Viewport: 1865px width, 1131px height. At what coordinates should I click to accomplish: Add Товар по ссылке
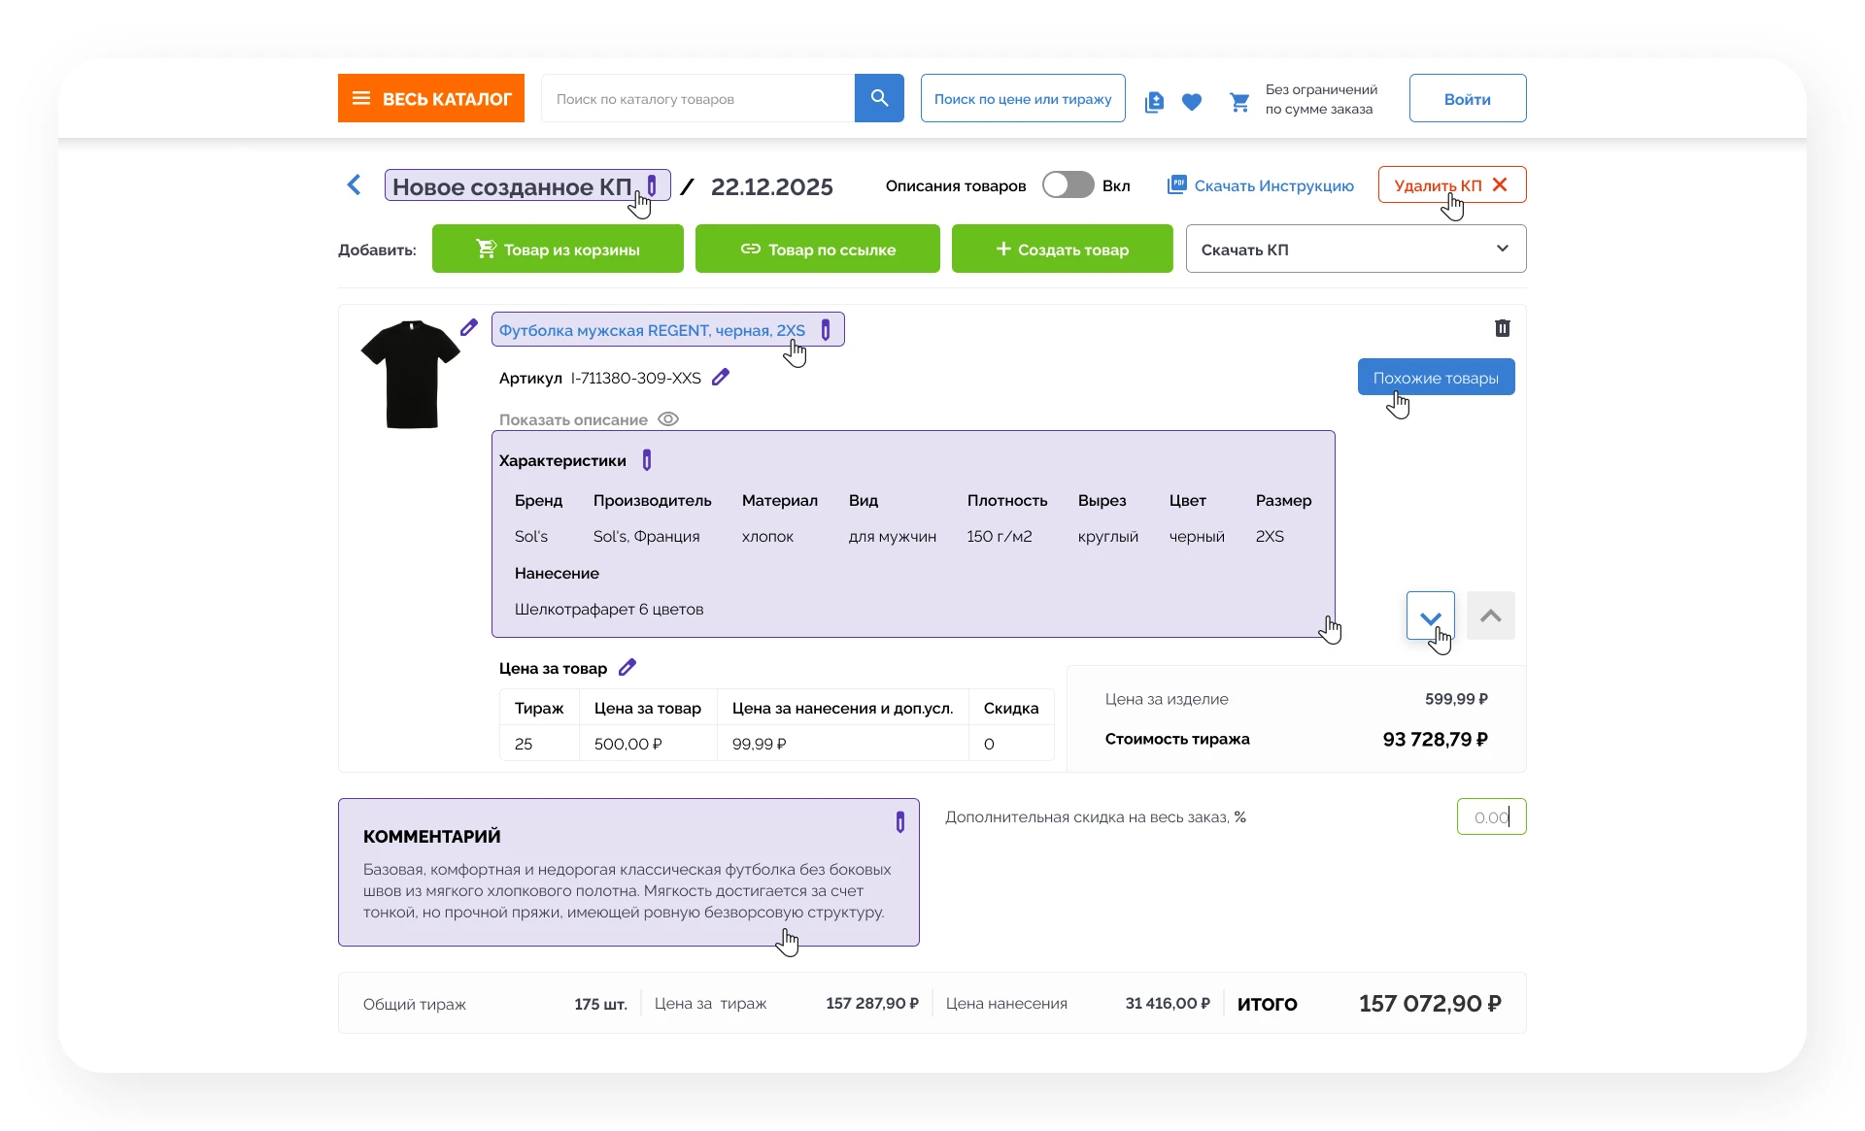click(817, 249)
